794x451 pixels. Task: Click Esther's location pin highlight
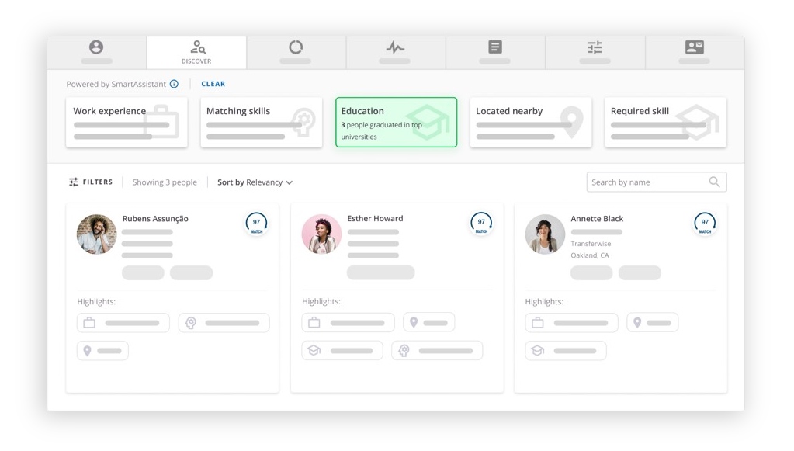pyautogui.click(x=429, y=323)
